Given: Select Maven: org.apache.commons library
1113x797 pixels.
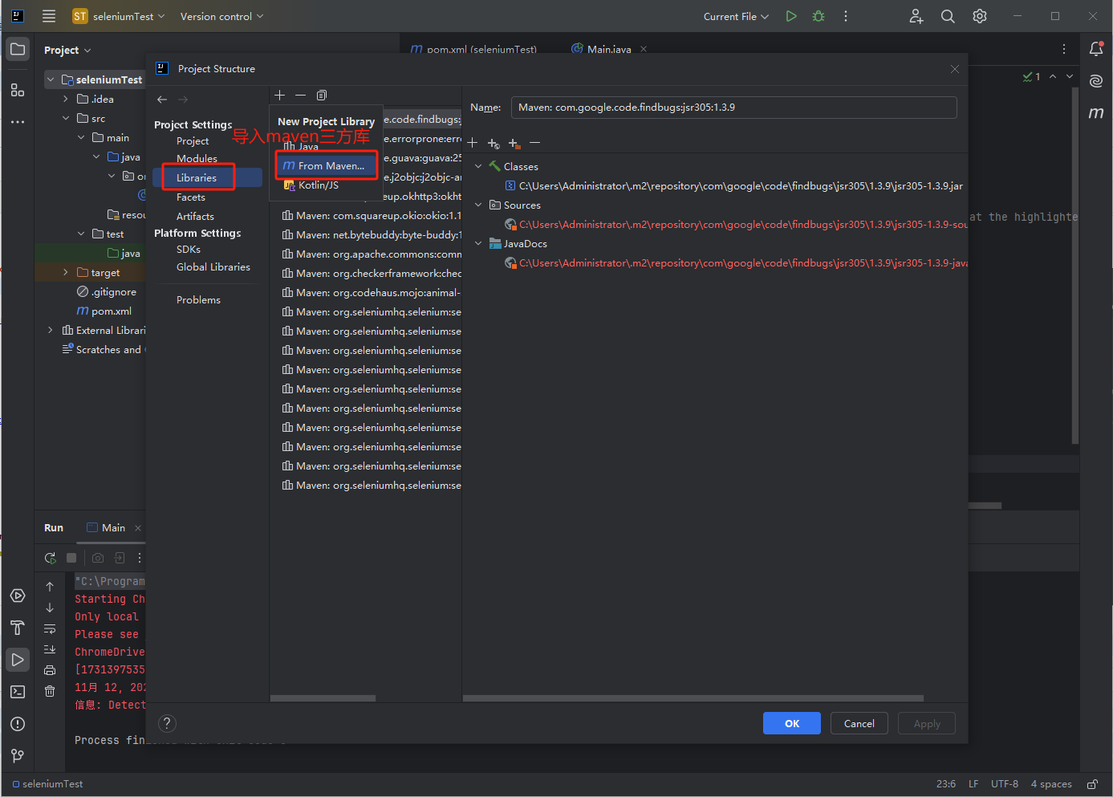Looking at the screenshot, I should [x=370, y=254].
